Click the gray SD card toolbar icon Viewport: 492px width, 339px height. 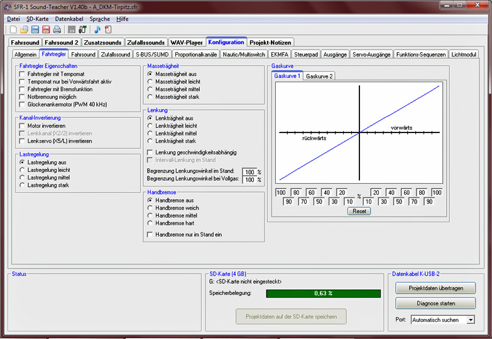(x=72, y=30)
